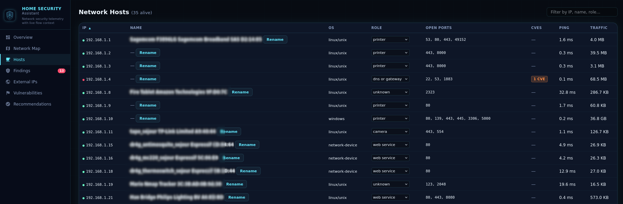
Task: Focus the filter by IP search field
Action: point(581,12)
